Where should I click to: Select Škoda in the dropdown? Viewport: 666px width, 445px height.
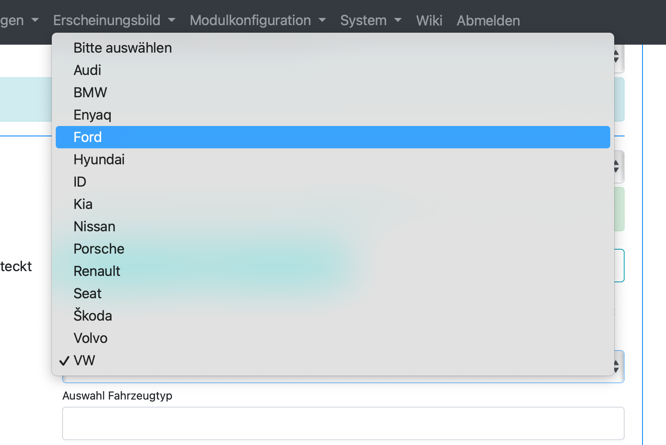tap(93, 316)
